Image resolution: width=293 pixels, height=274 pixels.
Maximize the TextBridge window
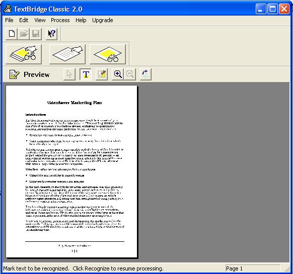pos(272,9)
